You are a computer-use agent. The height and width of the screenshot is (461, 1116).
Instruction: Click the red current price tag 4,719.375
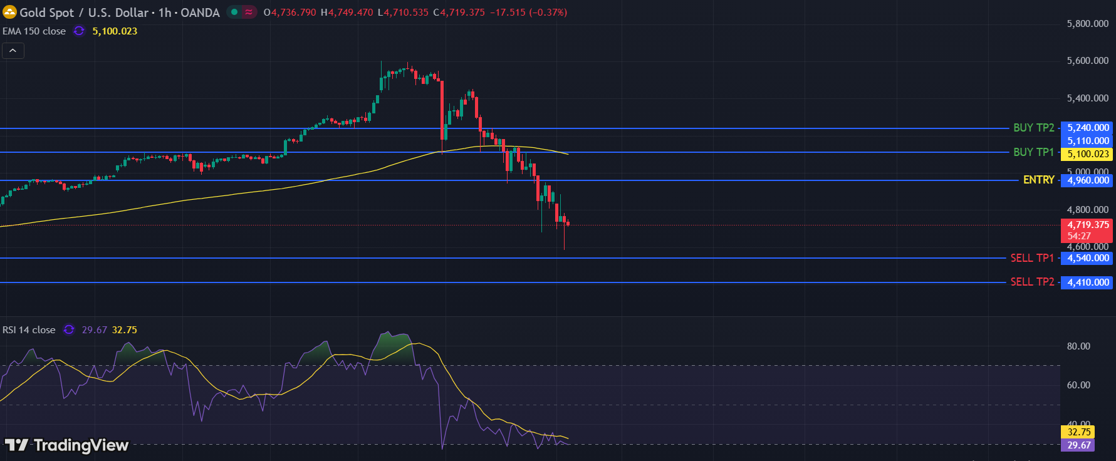[x=1088, y=225]
